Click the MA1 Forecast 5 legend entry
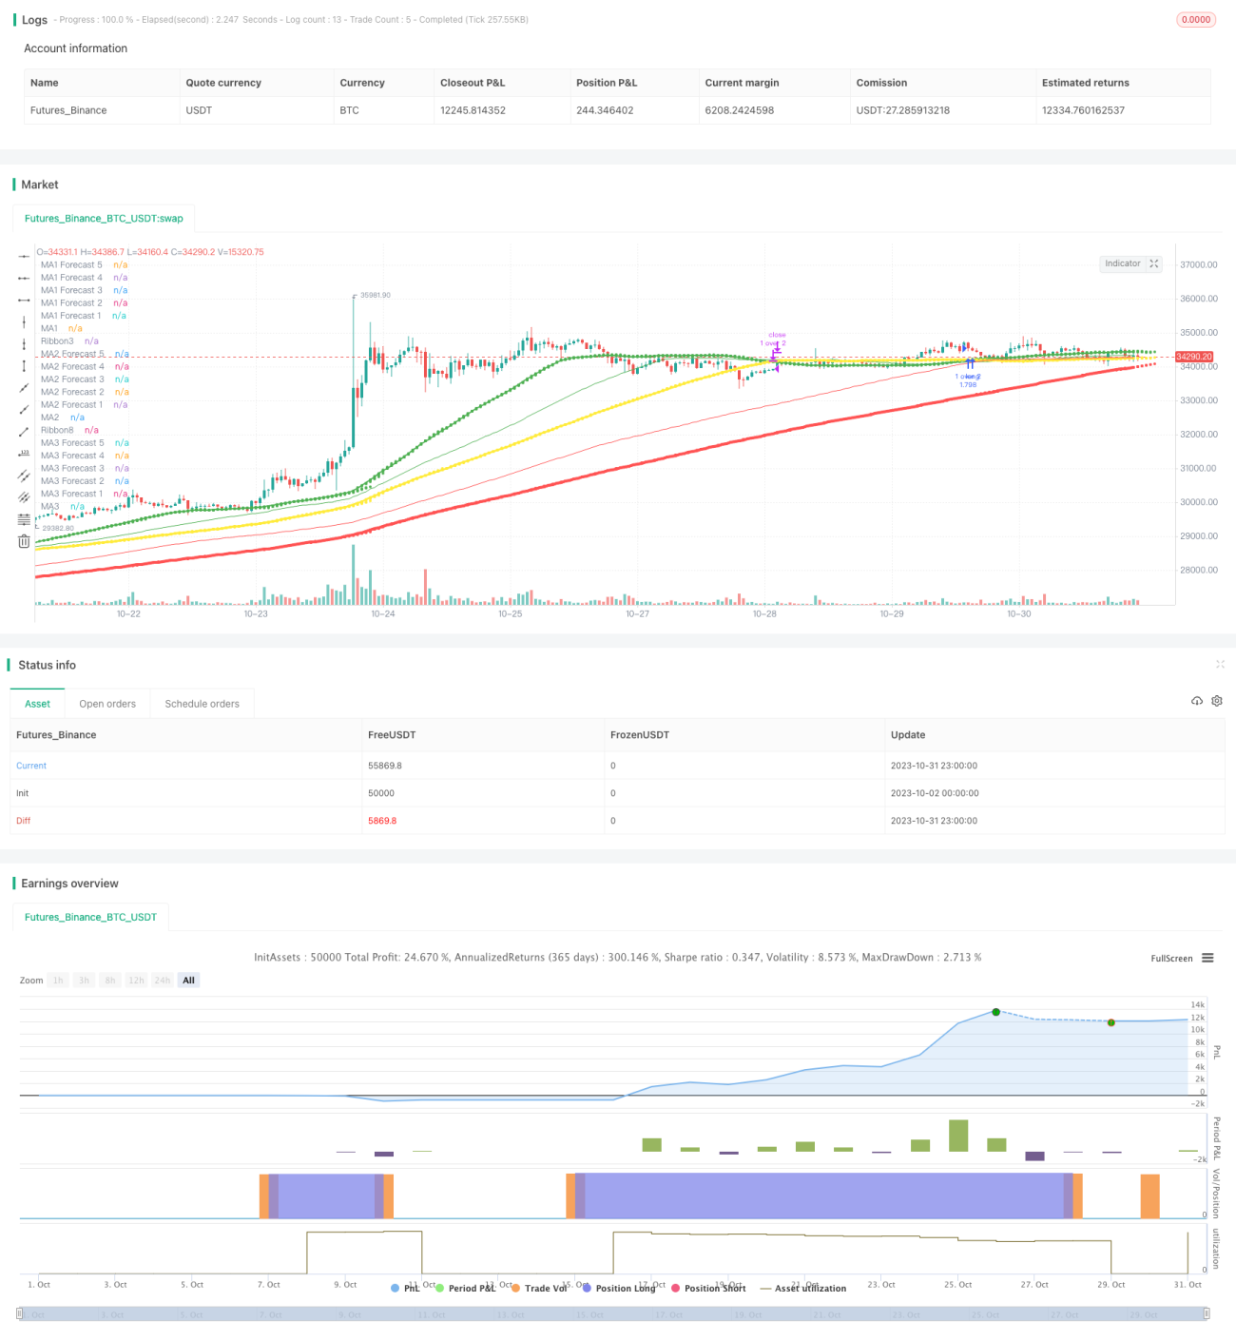The image size is (1236, 1341). 84,264
